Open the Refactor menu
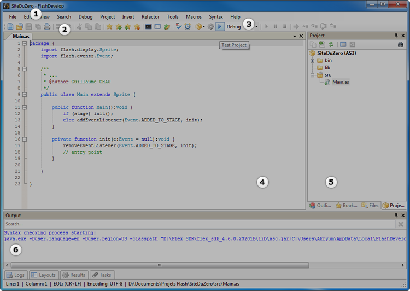 click(150, 17)
